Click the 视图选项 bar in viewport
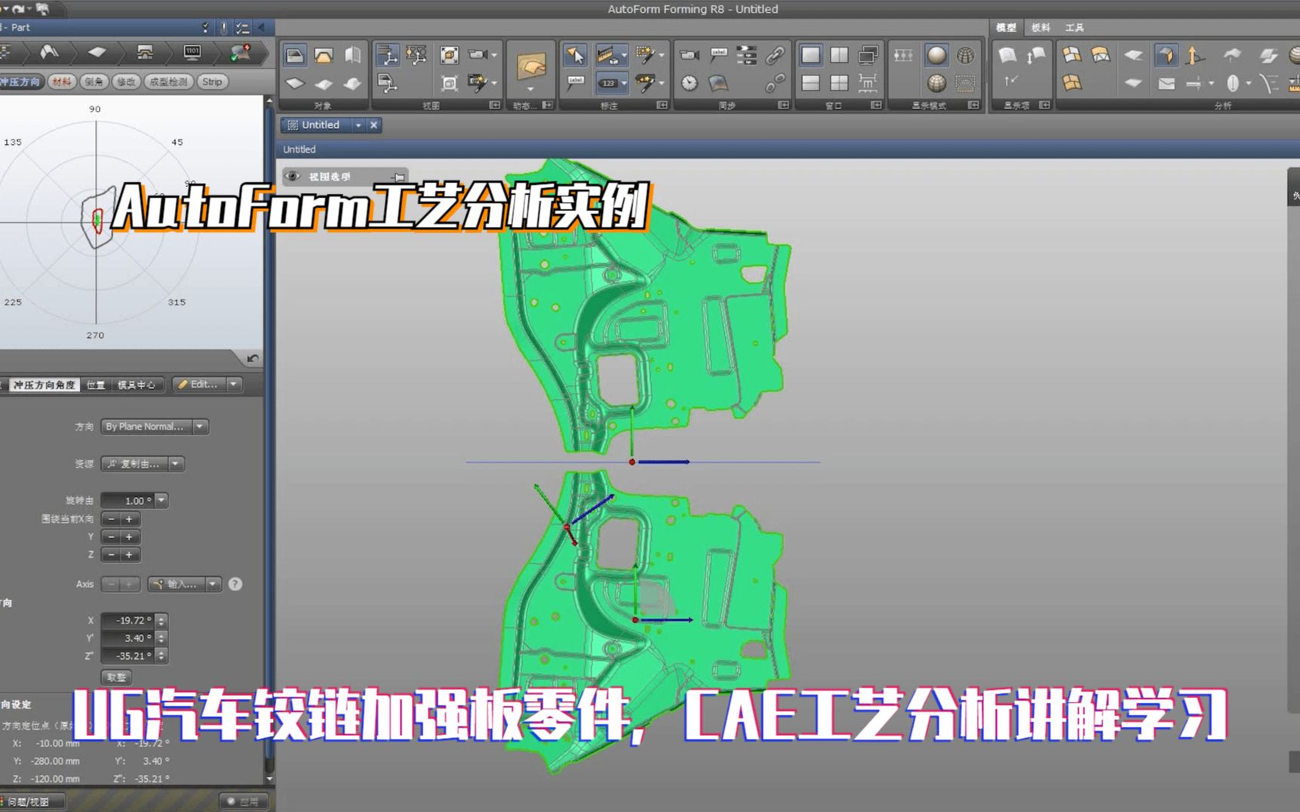Image resolution: width=1300 pixels, height=812 pixels. point(345,176)
